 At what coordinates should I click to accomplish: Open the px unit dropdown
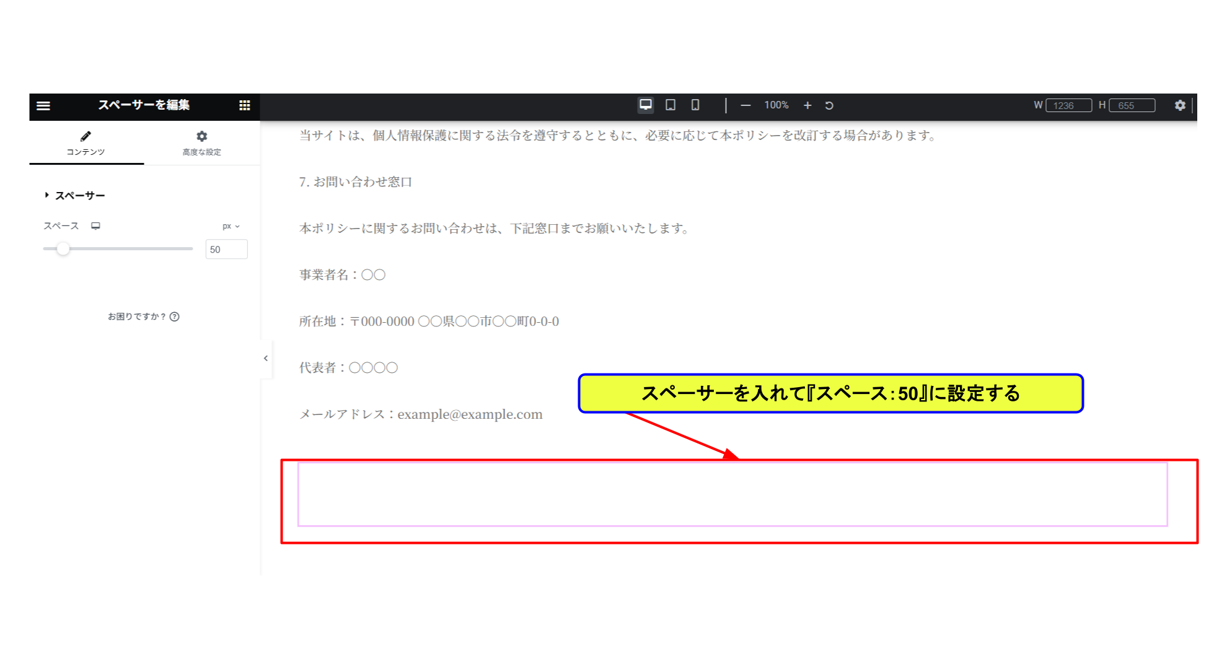pos(231,227)
